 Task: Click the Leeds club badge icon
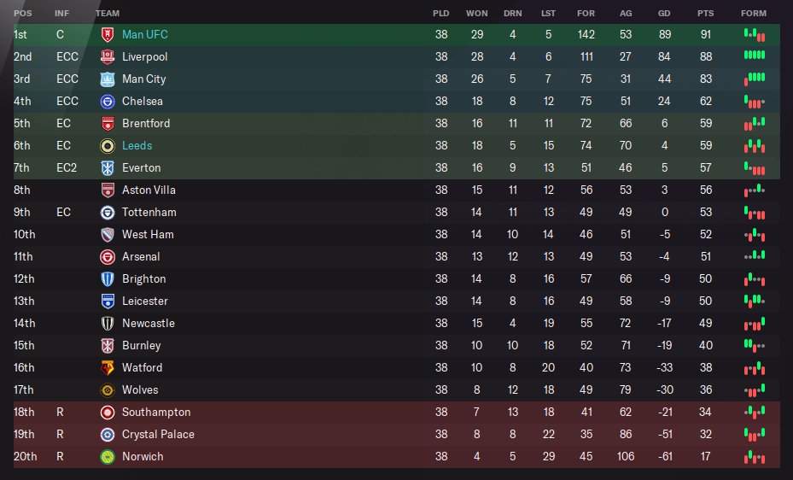[x=108, y=145]
